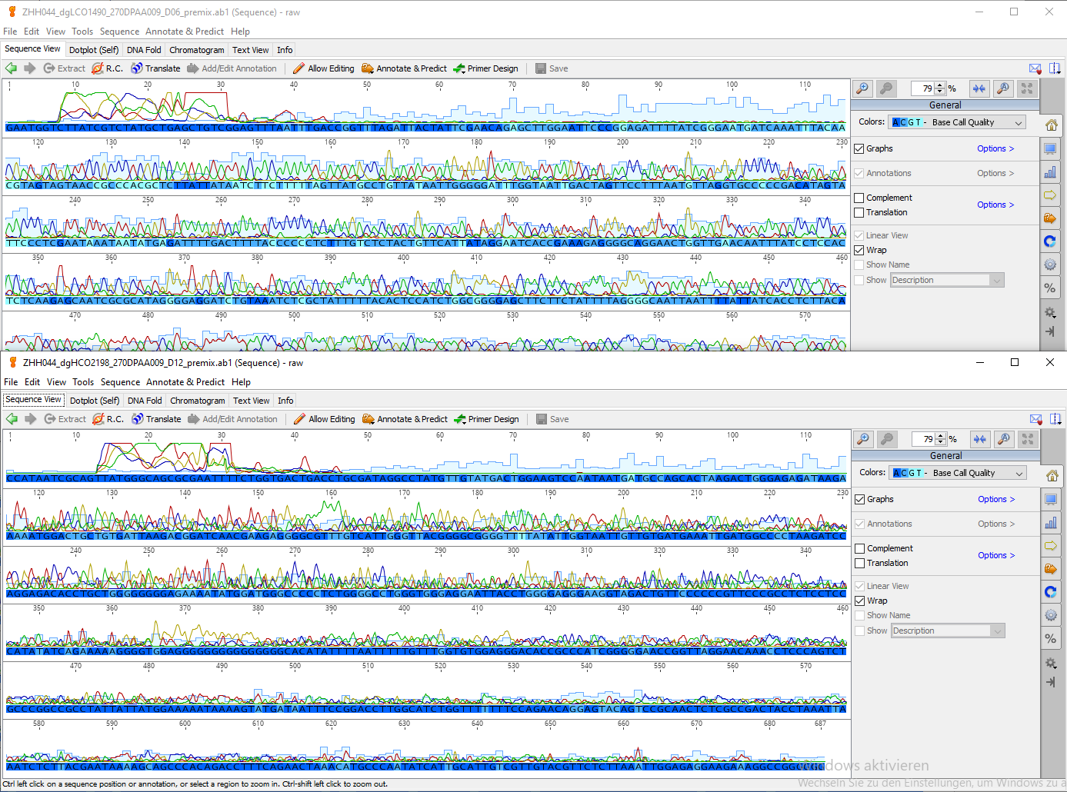This screenshot has height=792, width=1067.
Task: Uncheck Wrap option in bottom window
Action: coord(860,601)
